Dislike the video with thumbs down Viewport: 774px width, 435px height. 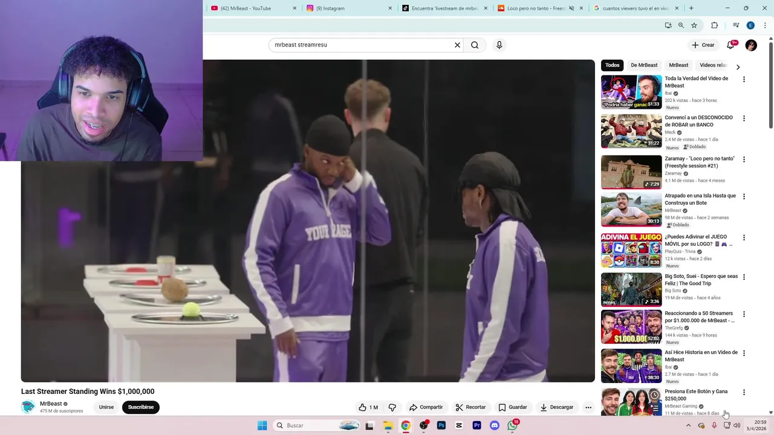coord(392,407)
